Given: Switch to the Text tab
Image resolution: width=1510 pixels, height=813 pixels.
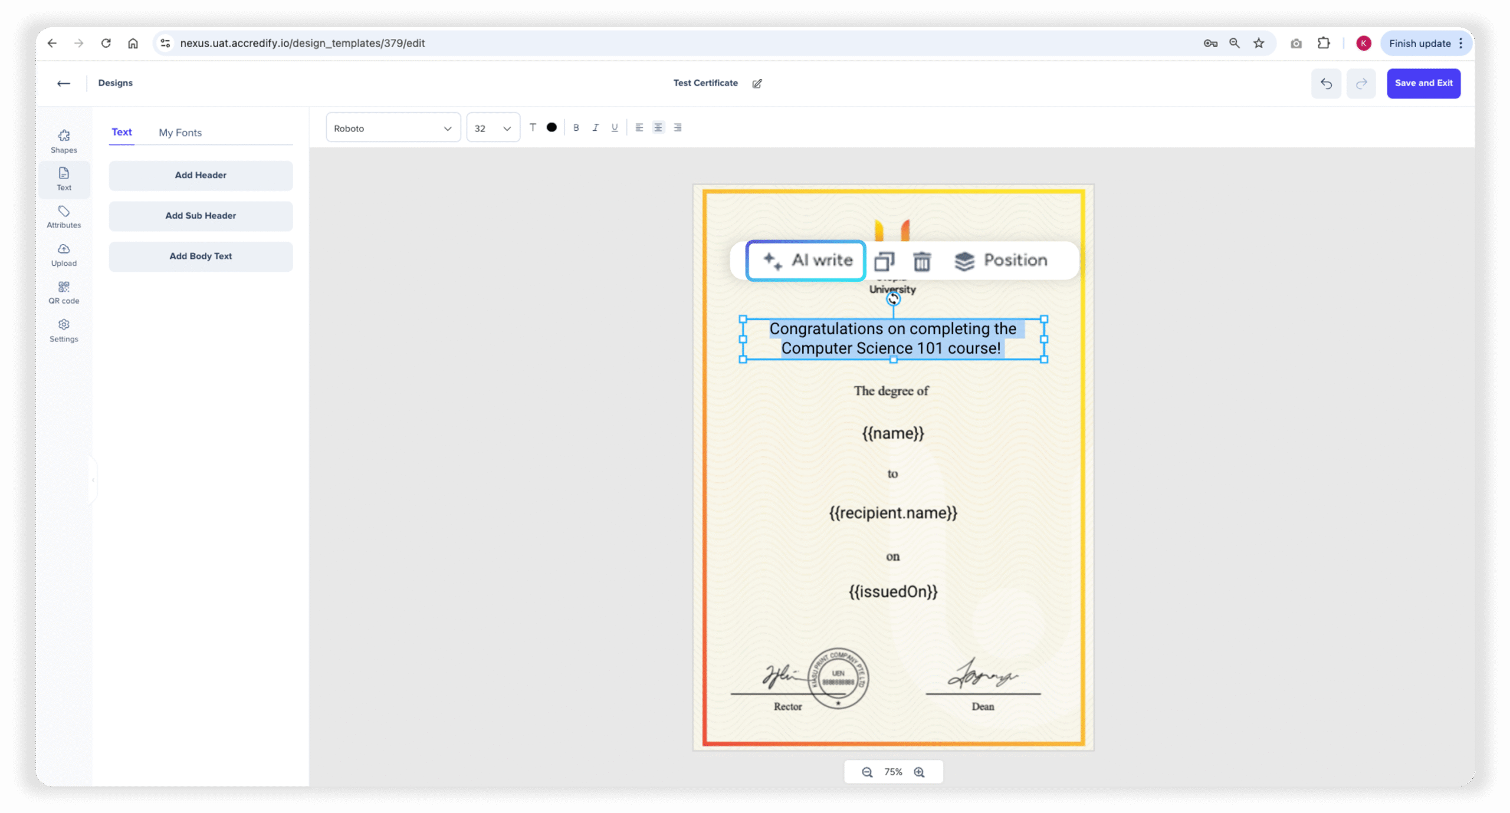Looking at the screenshot, I should 122,132.
